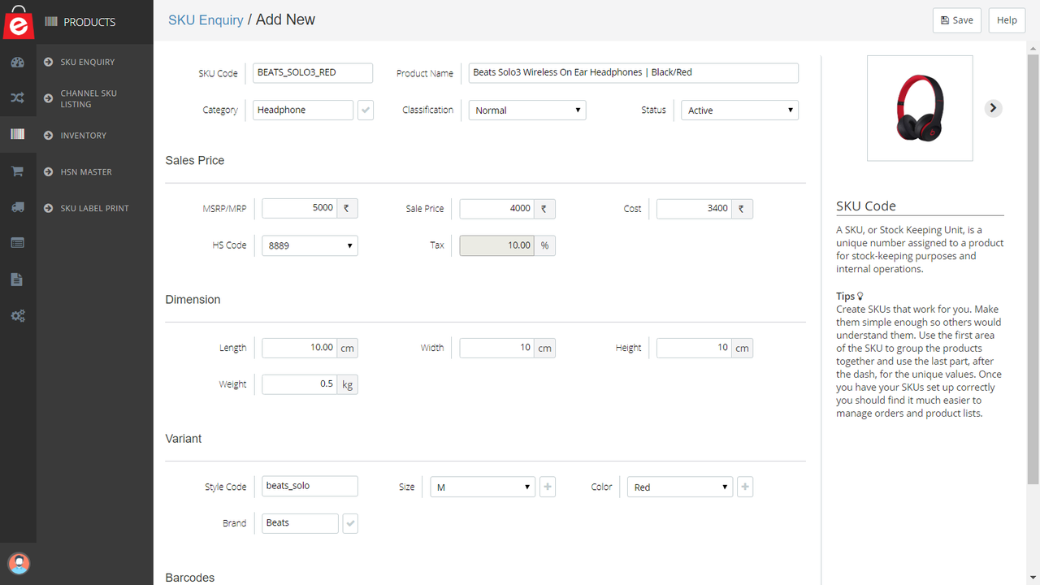Open the shopping cart sidebar icon

[18, 171]
